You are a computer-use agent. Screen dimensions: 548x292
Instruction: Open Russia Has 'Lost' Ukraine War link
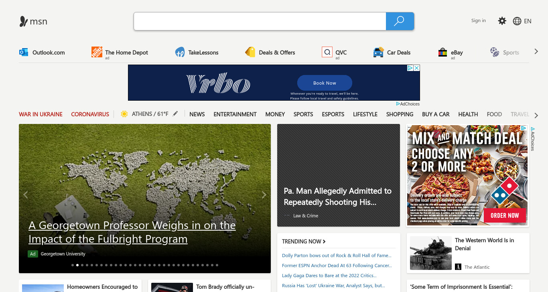pyautogui.click(x=333, y=286)
